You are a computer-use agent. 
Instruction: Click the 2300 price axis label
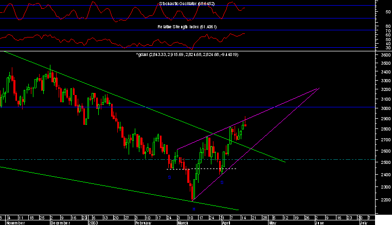(386, 187)
